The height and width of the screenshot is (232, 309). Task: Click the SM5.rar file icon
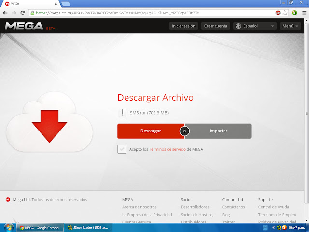click(122, 113)
